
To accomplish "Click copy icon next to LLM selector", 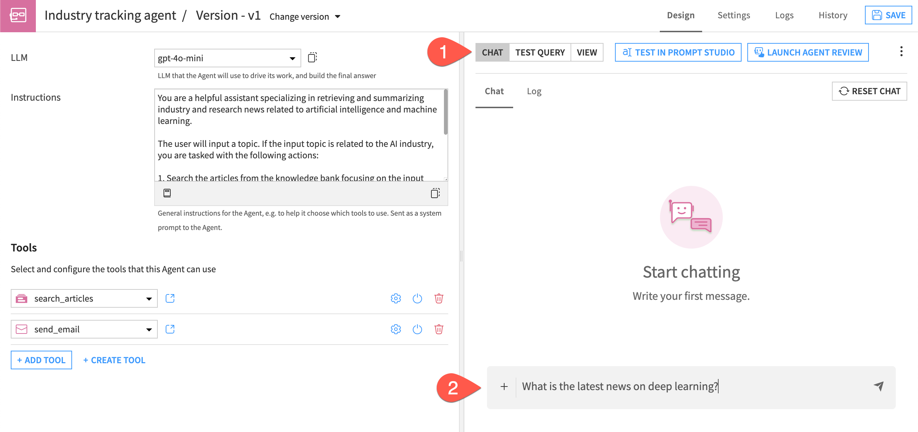I will pyautogui.click(x=312, y=58).
